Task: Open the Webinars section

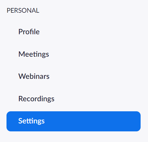Action: tap(74, 76)
